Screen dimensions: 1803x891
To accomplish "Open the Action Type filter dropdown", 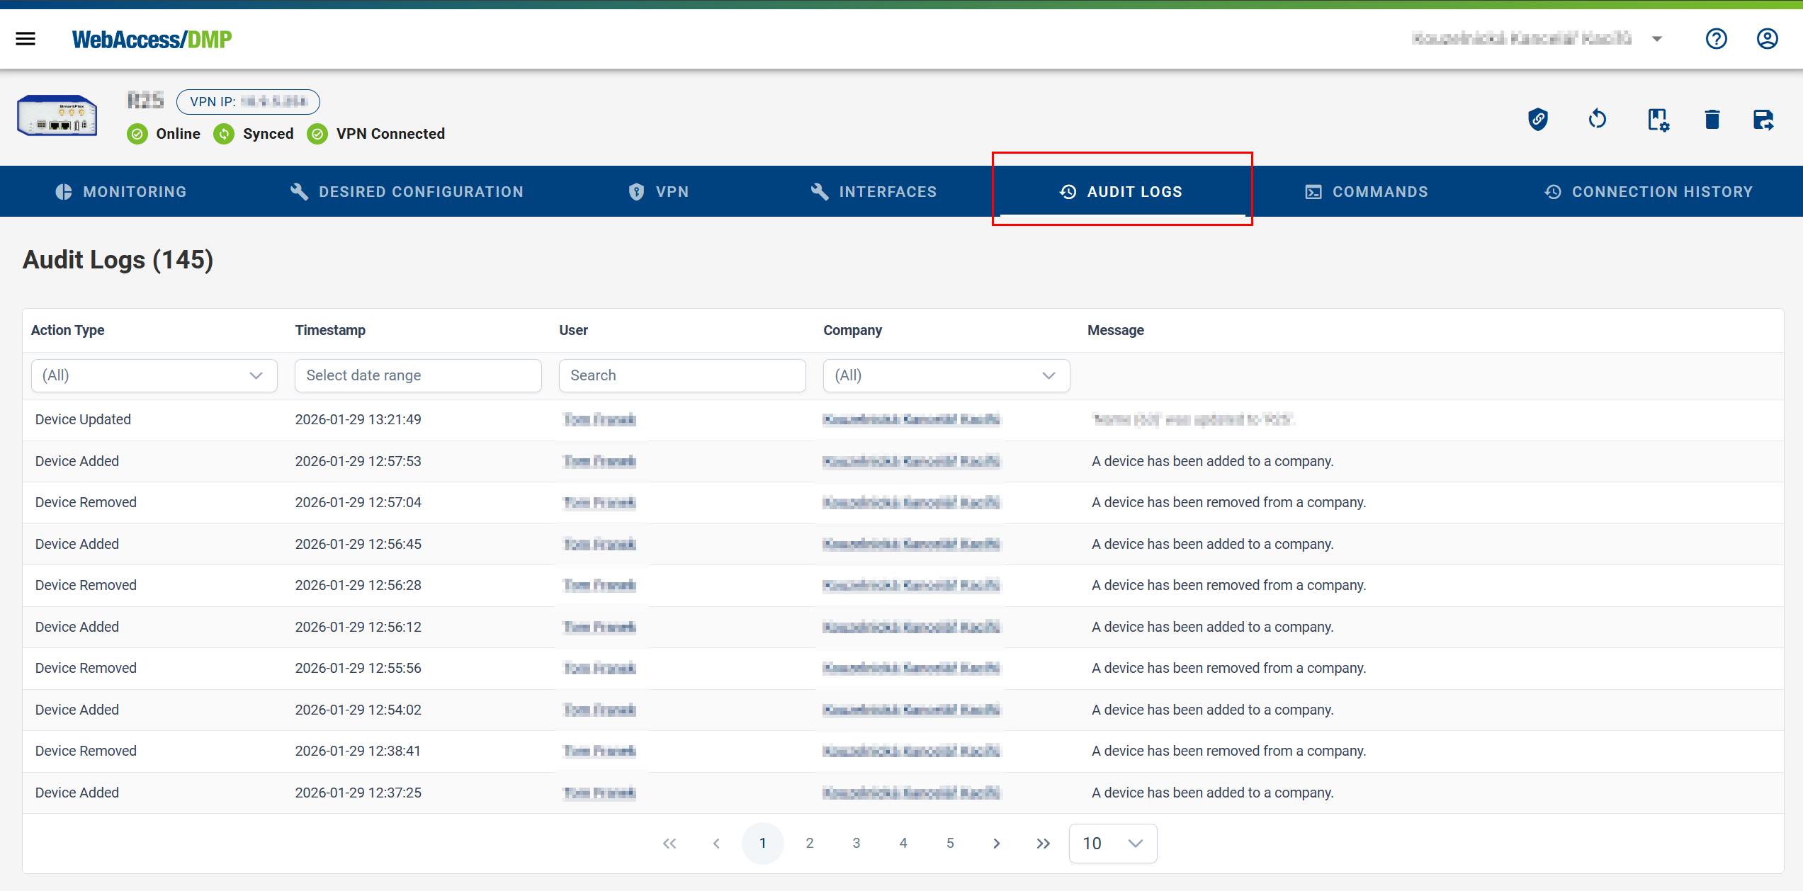I will click(154, 375).
